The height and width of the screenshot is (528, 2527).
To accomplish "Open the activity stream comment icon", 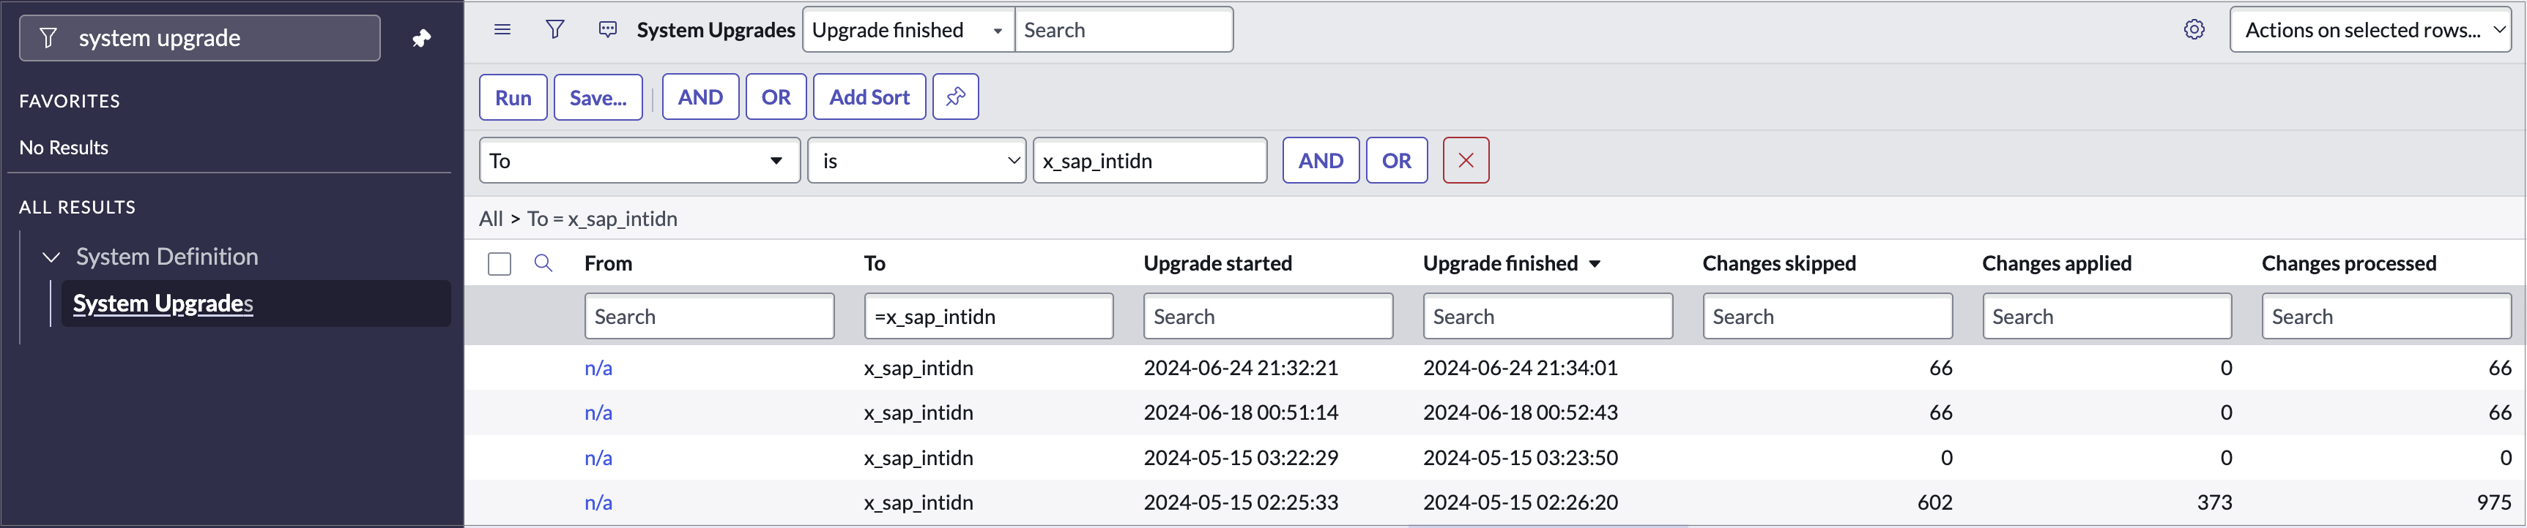I will tap(607, 29).
